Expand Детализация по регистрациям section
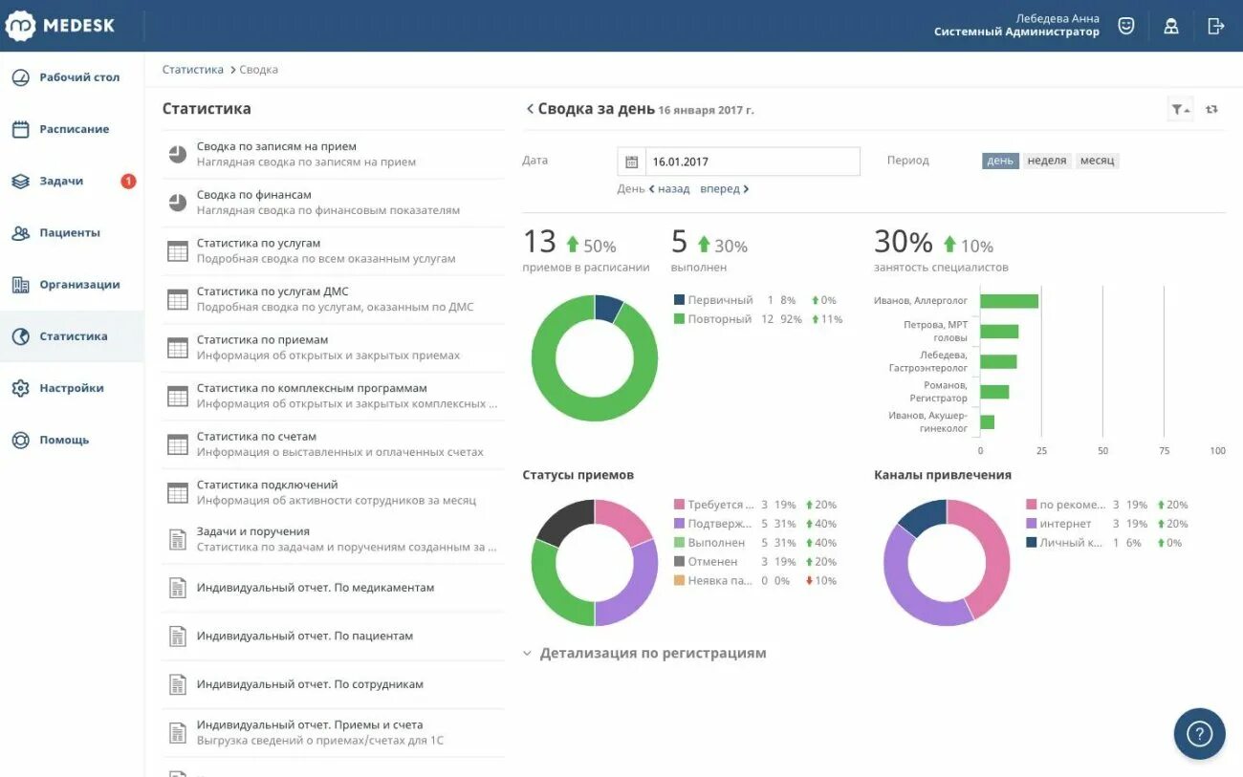The height and width of the screenshot is (777, 1243). [x=644, y=654]
